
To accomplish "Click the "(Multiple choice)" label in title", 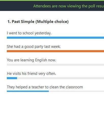I will point(52,22).
